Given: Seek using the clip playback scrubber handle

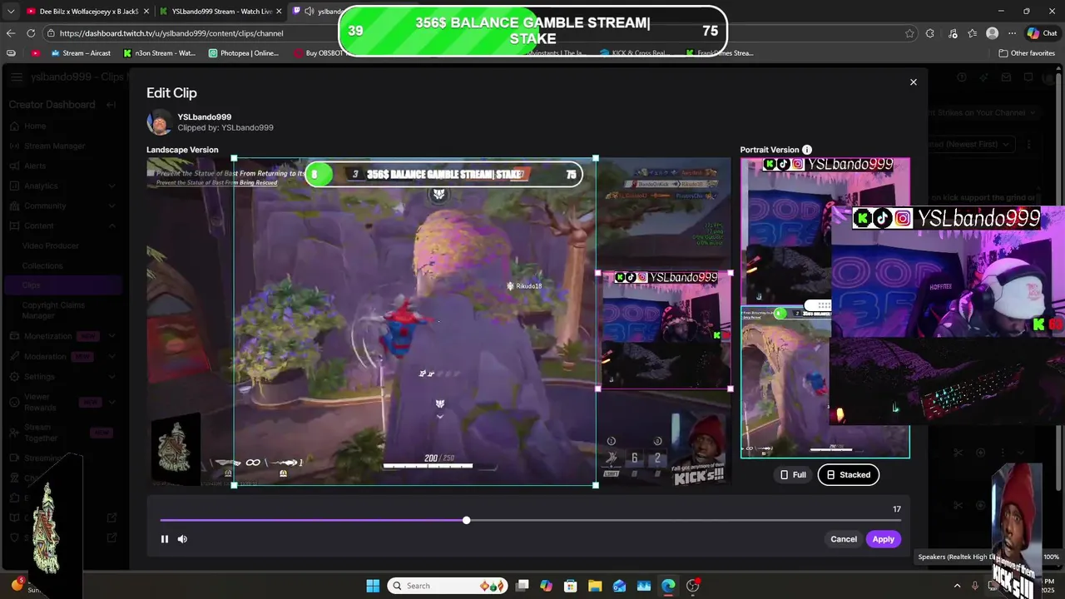Looking at the screenshot, I should click(466, 520).
